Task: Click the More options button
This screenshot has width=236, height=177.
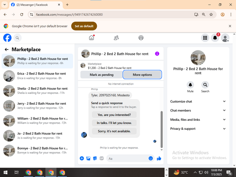Action: tap(142, 75)
